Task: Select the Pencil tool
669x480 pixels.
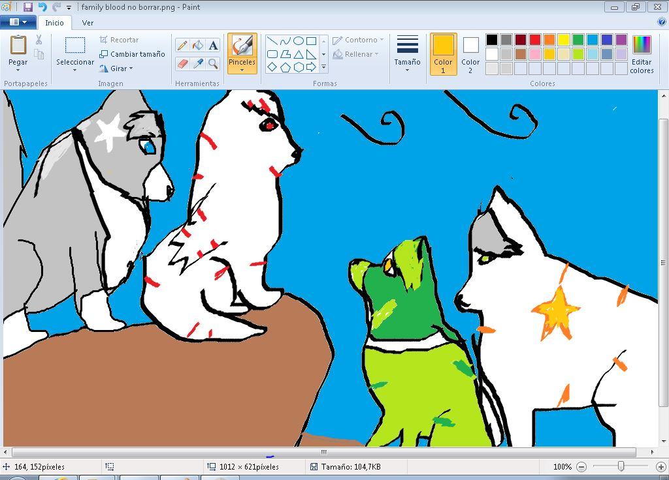Action: pos(182,45)
